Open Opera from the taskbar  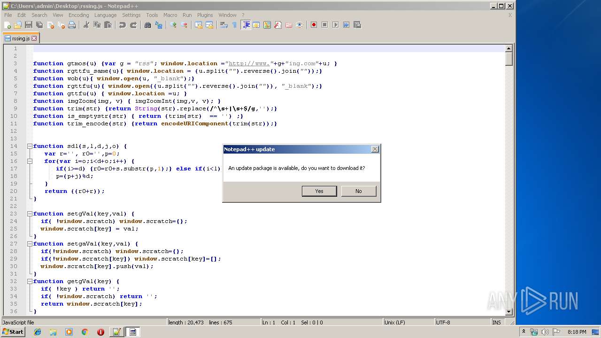tap(100, 332)
